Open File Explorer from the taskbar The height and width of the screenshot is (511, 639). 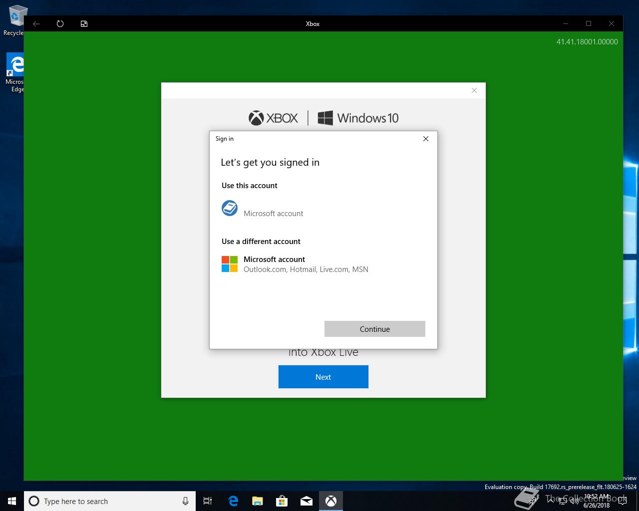pyautogui.click(x=257, y=501)
